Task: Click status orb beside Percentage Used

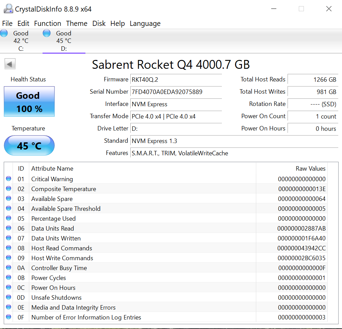Action: pyautogui.click(x=9, y=219)
